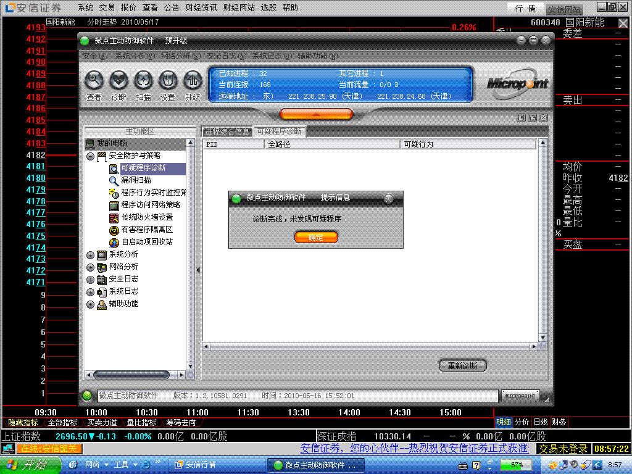The width and height of the screenshot is (632, 474).
Task: Open the 财经资讯 menu in 安信证券
Action: pyautogui.click(x=201, y=7)
